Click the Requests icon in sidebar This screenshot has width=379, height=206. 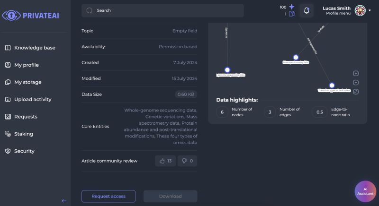point(8,117)
